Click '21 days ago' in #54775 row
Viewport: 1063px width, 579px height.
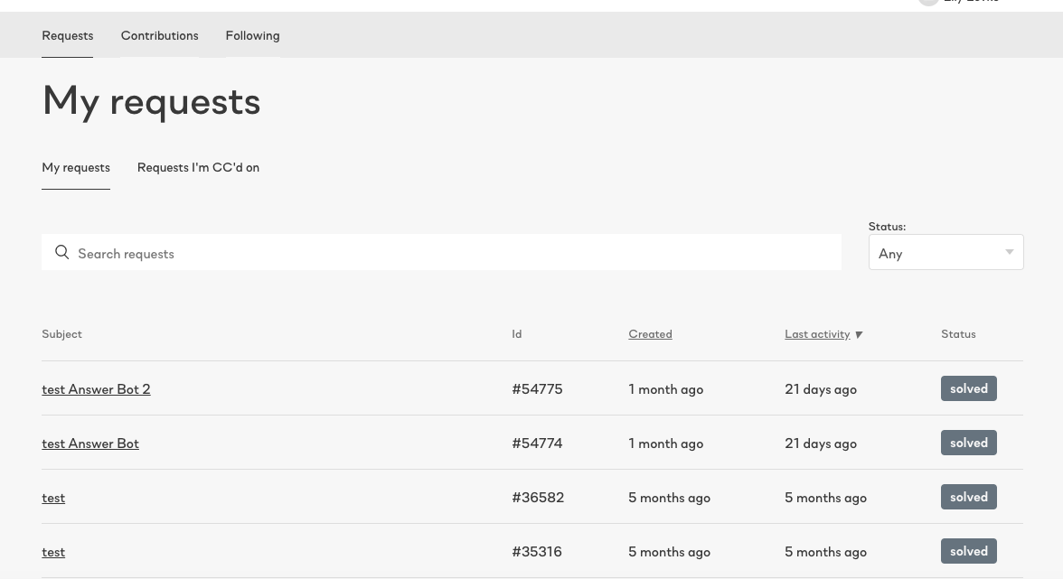821,389
